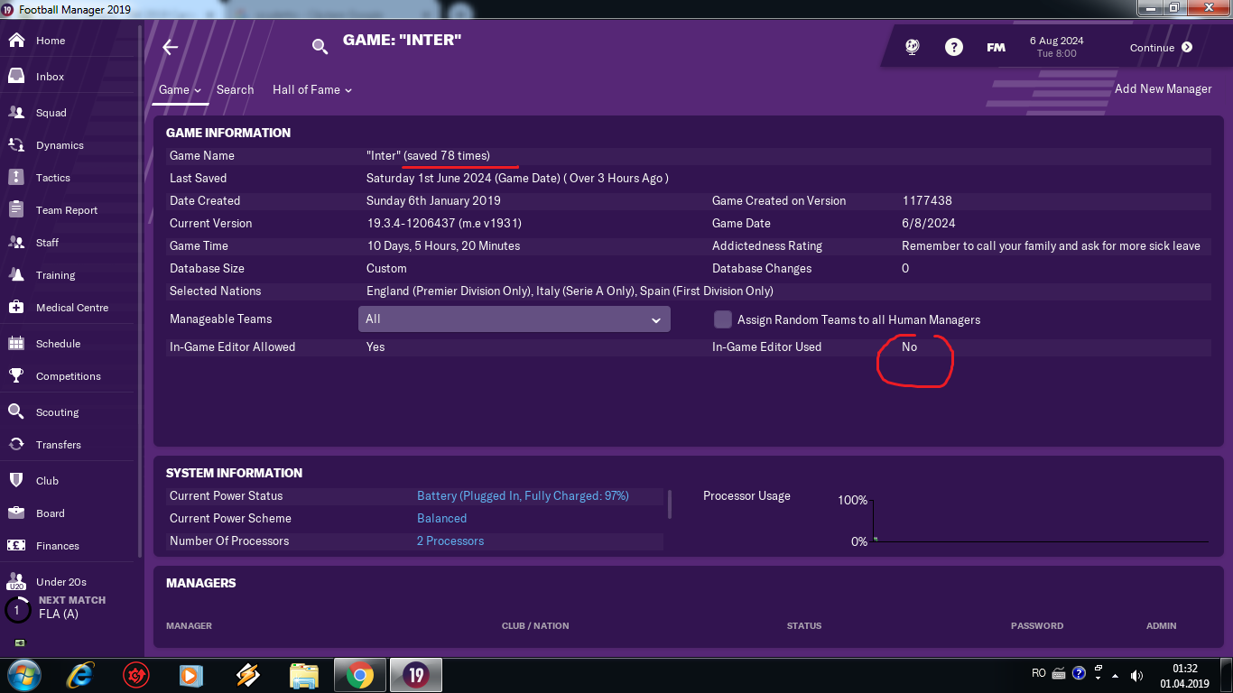This screenshot has height=693, width=1233.
Task: Open the Club information screen
Action: (47, 481)
